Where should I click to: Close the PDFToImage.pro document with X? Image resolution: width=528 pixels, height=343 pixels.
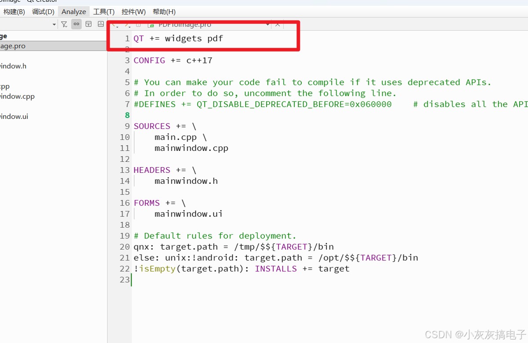(x=278, y=25)
